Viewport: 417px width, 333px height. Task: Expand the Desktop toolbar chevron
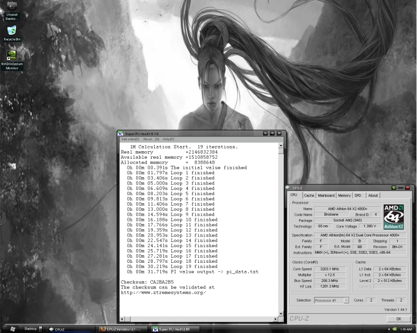40,329
